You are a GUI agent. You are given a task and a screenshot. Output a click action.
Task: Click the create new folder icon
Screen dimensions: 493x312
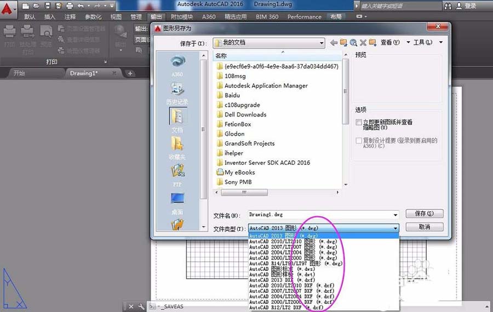click(372, 42)
